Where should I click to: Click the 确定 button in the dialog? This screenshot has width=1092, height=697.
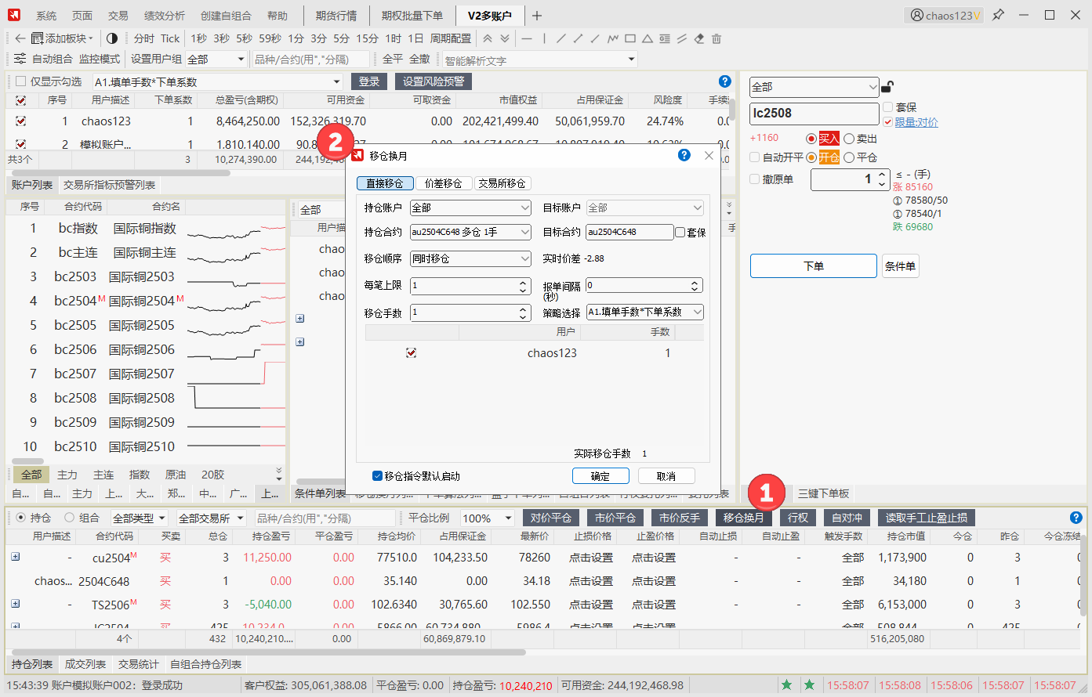pyautogui.click(x=600, y=476)
